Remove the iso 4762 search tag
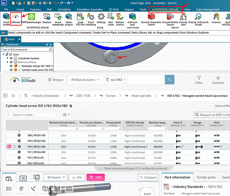 click(125, 80)
